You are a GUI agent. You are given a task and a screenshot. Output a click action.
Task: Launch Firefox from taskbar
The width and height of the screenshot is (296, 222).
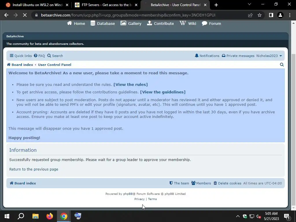(x=50, y=216)
